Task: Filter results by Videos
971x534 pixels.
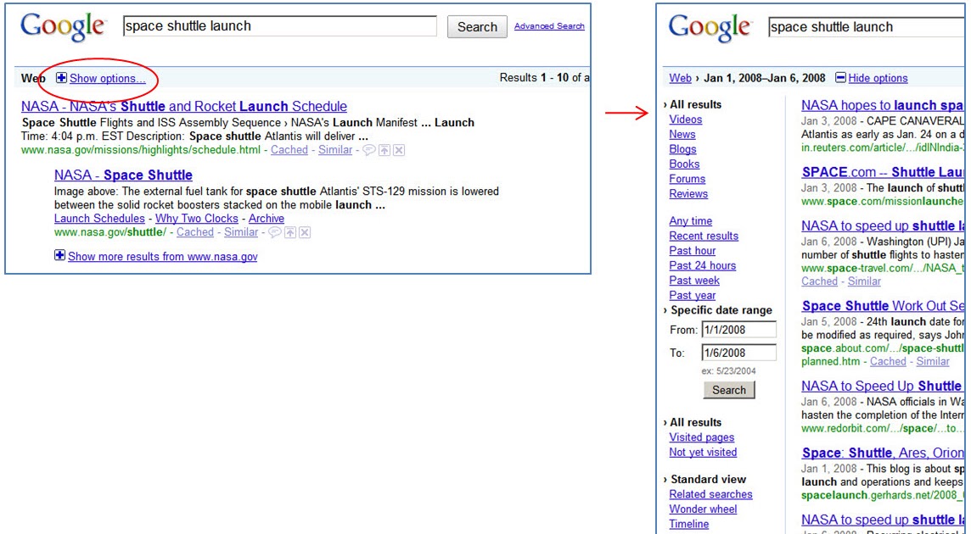Action: coord(686,120)
